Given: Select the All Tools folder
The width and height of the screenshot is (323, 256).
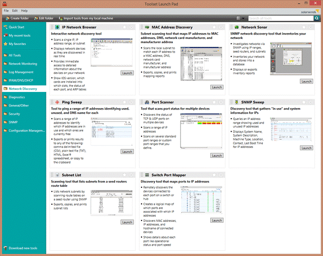Looking at the screenshot, I should click(24, 55).
